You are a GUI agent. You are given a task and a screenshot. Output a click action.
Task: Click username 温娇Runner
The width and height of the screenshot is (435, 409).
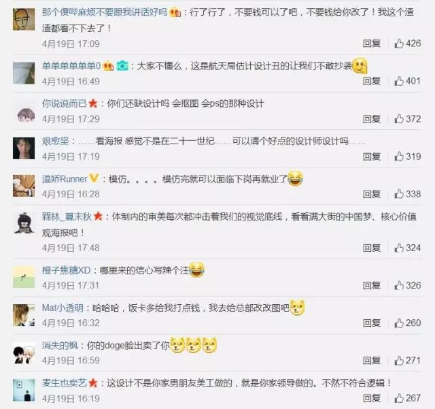click(65, 179)
